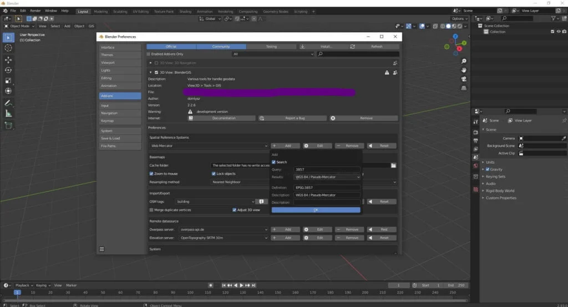The image size is (568, 307).
Task: Switch to the Modeling workspace tab
Action: (x=101, y=11)
